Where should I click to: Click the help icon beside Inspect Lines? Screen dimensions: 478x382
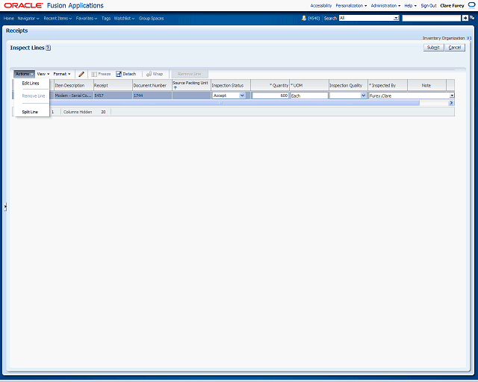tap(48, 48)
